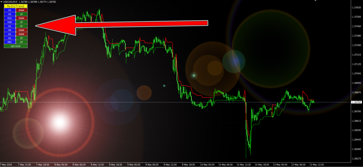Click the DOWN status next to M1

click(22, 10)
